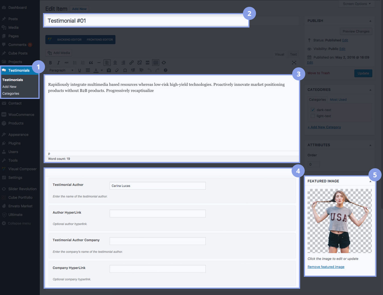Insert a blockquote from the toolbar
This screenshot has height=295, width=383.
click(x=91, y=63)
